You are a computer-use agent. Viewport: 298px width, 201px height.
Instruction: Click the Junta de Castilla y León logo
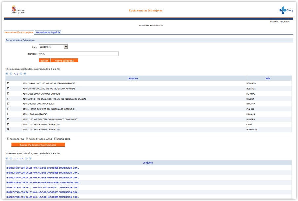(18, 10)
